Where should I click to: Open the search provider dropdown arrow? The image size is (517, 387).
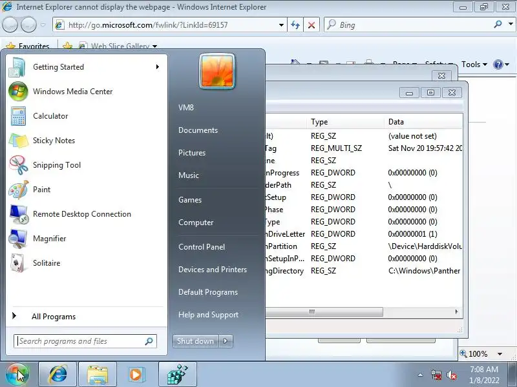coord(511,25)
